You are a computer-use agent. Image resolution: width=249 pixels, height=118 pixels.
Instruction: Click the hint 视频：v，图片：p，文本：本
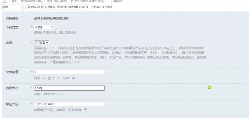click(54, 78)
